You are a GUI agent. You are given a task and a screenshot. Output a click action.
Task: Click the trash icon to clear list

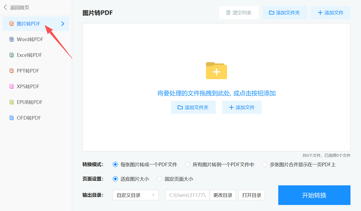point(228,12)
